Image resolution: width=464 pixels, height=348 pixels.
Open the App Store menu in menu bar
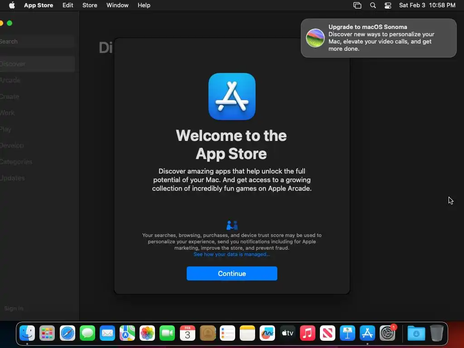coord(39,5)
